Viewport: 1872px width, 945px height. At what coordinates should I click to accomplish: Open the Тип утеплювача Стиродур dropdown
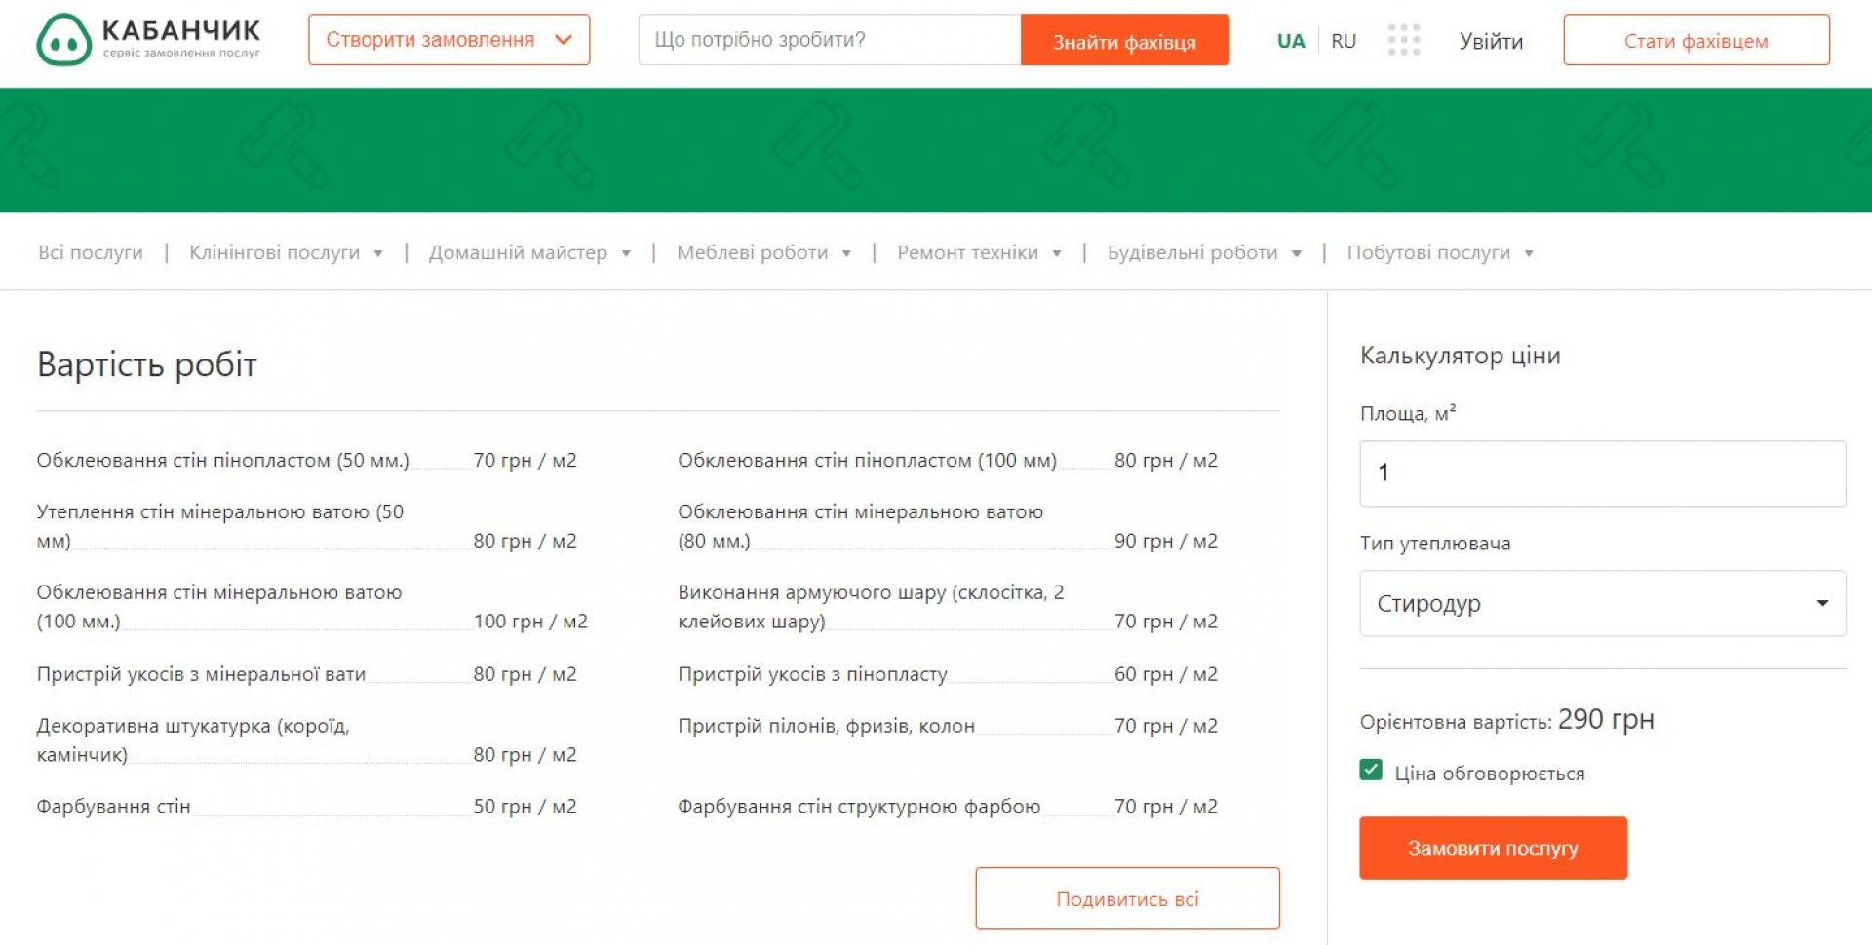click(1602, 603)
